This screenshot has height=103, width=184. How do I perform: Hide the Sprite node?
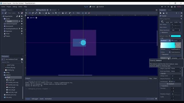[22, 19]
